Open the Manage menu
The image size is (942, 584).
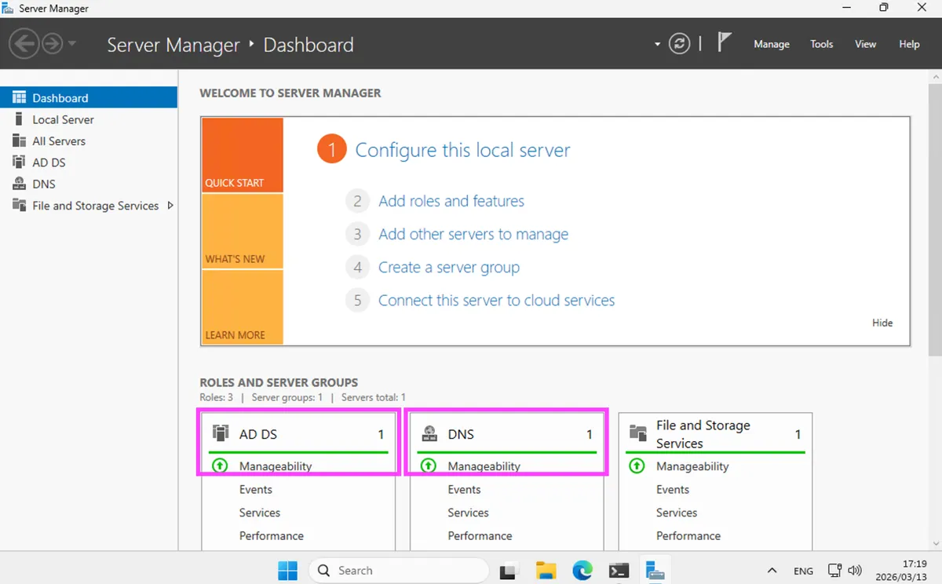[x=771, y=44]
